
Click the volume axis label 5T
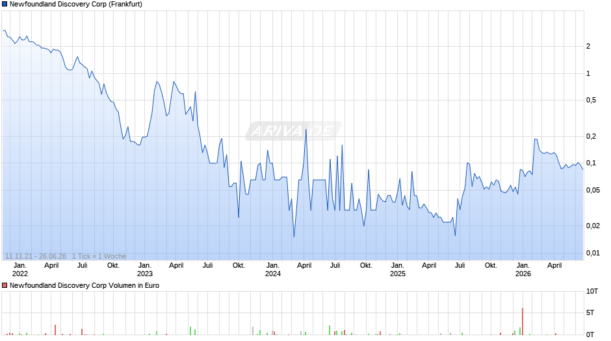(590, 312)
